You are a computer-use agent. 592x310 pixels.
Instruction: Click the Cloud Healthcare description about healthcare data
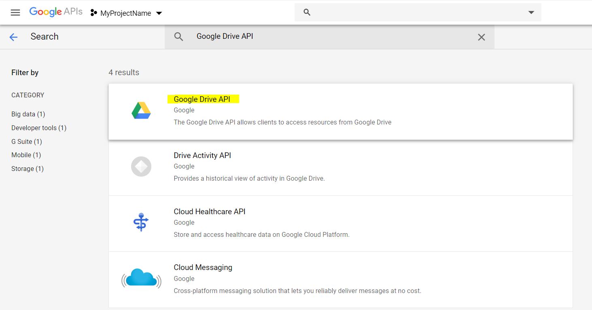click(261, 234)
